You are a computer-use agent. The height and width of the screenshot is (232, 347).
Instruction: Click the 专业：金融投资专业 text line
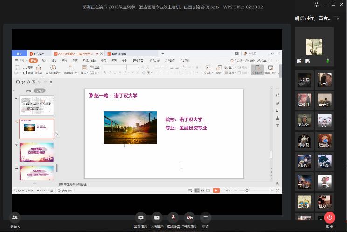(186, 128)
